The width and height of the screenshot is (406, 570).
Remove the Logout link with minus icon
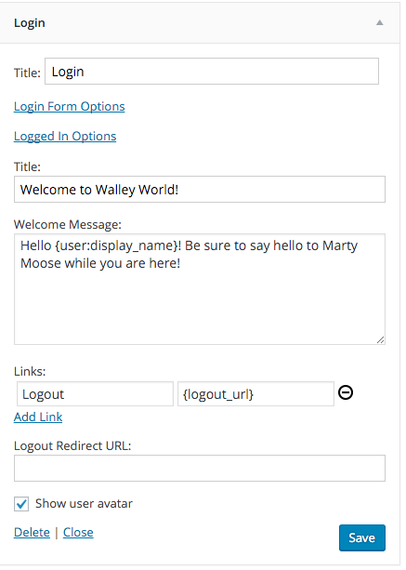pos(346,392)
